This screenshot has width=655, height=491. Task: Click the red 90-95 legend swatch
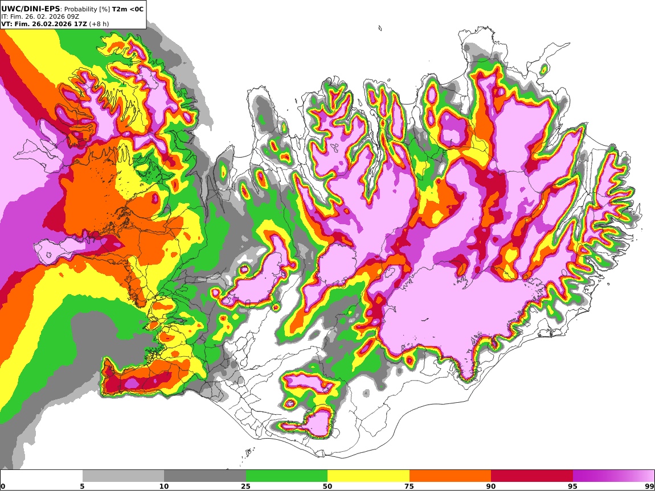[532, 476]
